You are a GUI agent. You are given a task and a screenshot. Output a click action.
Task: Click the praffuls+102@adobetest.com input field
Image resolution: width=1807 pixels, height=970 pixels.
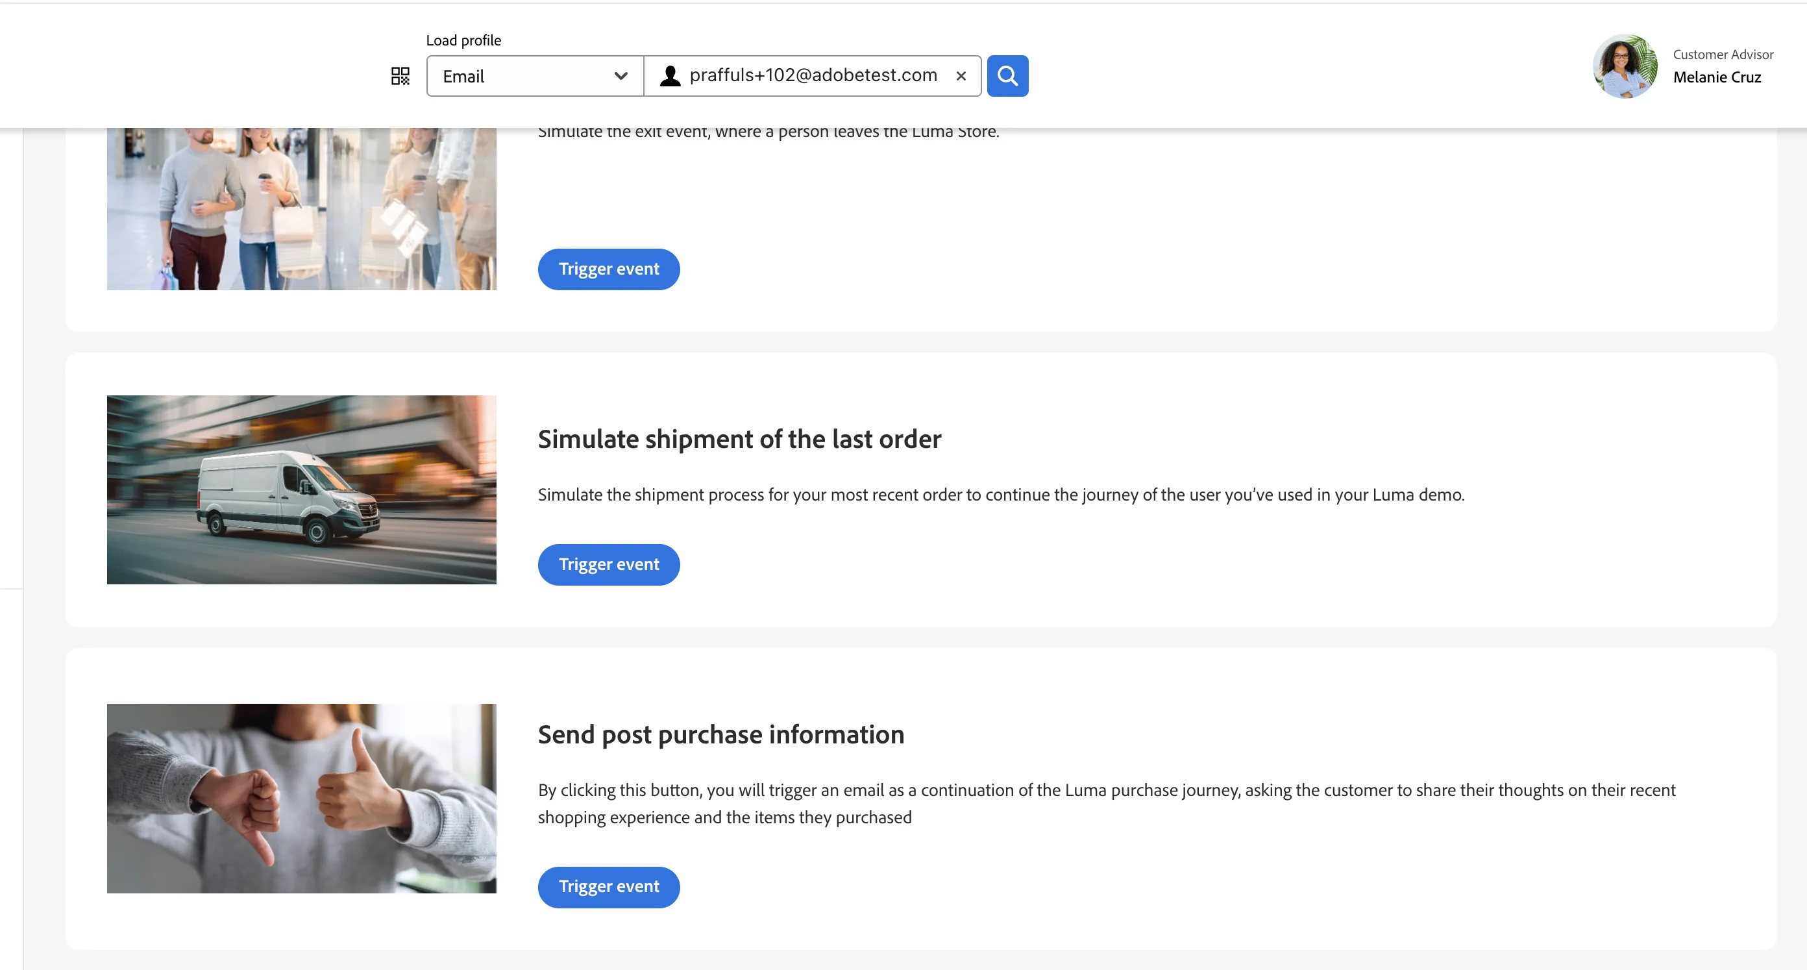point(813,75)
